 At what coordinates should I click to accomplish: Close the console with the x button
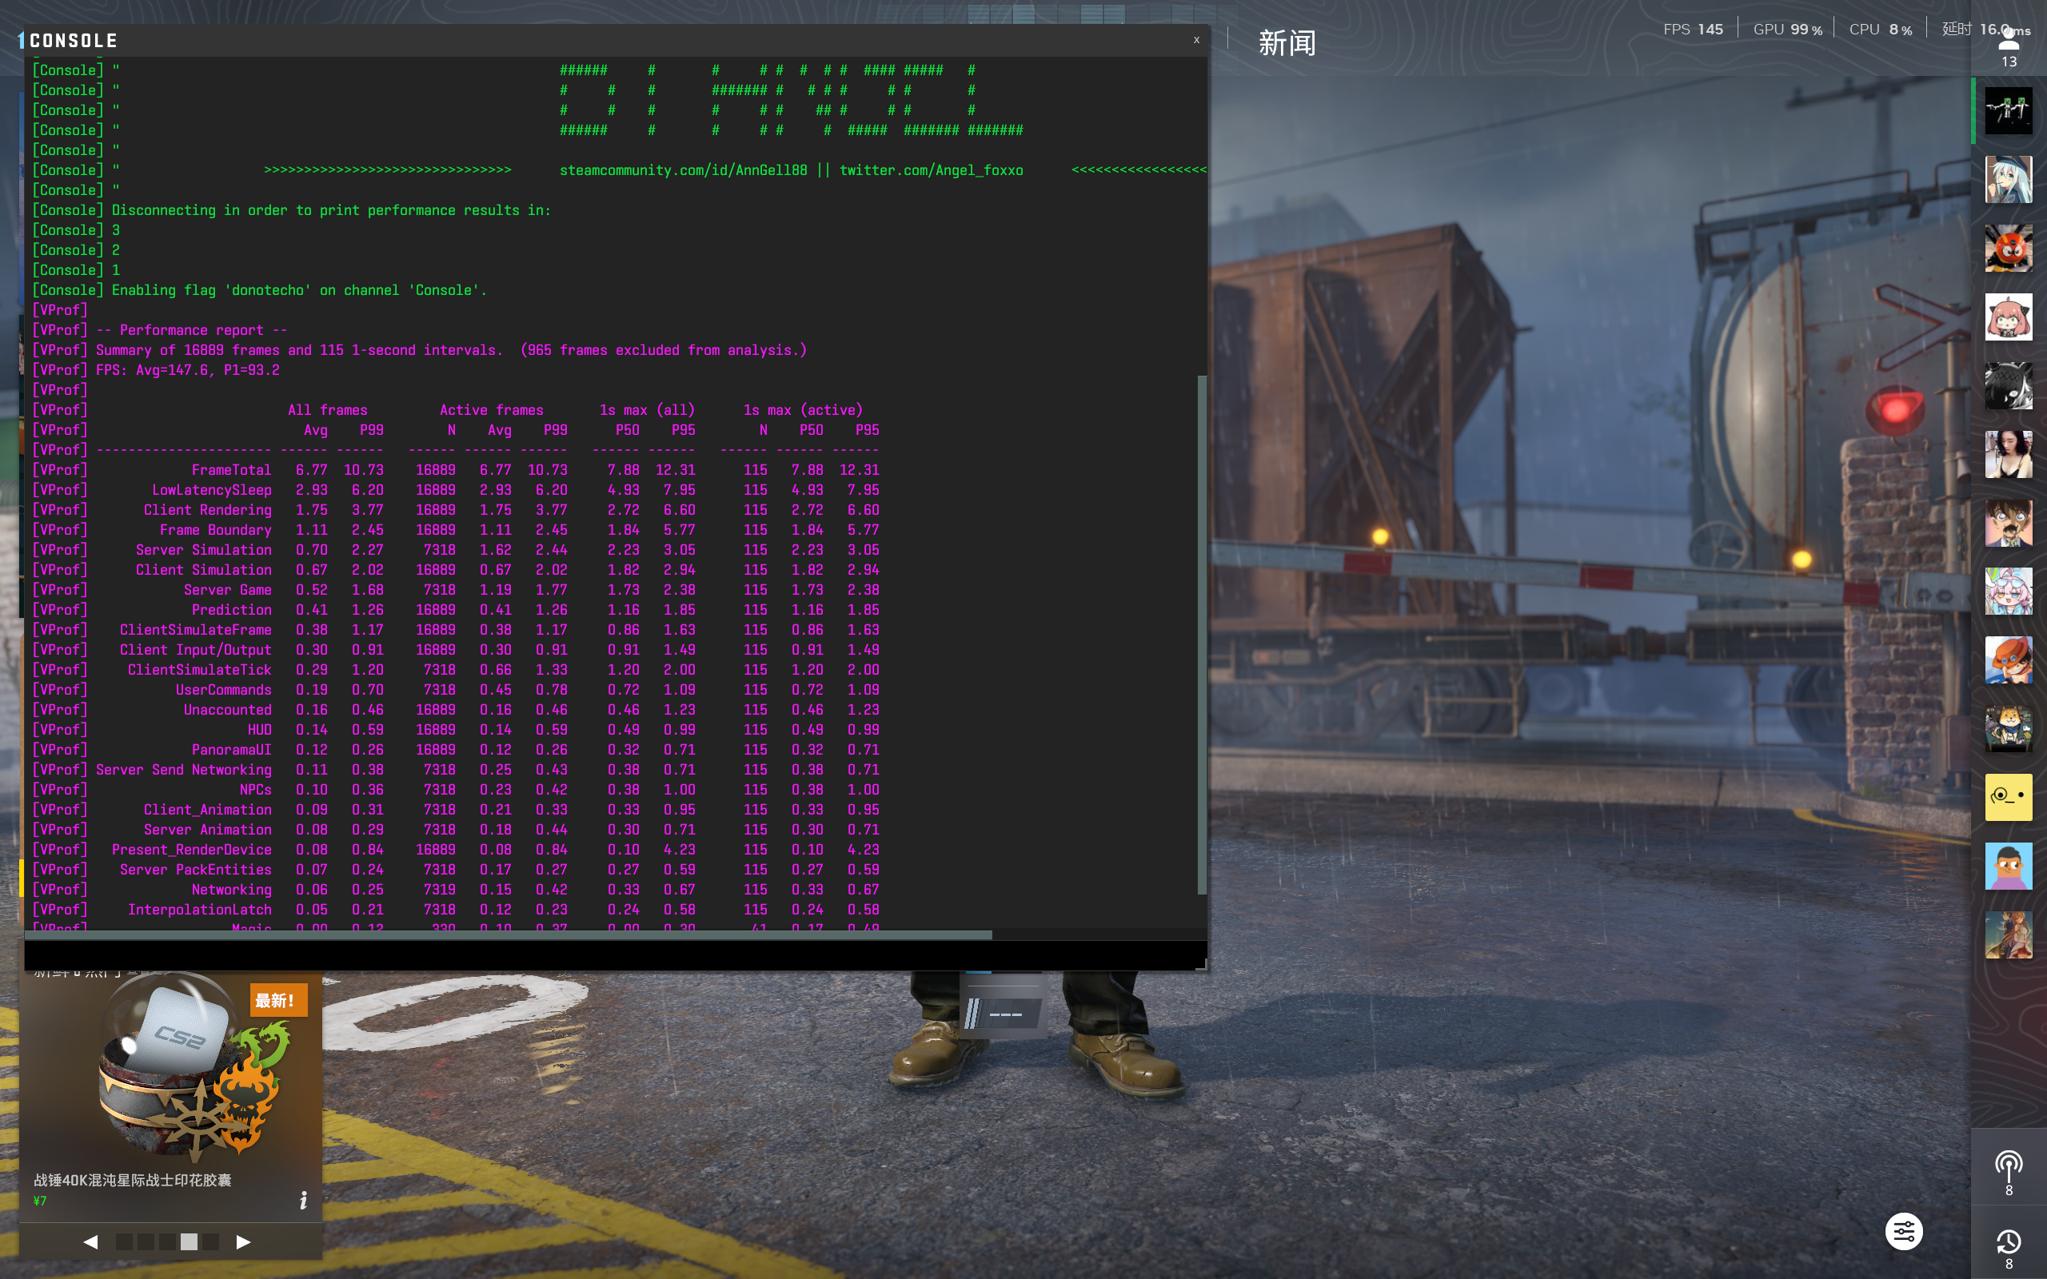click(1196, 40)
